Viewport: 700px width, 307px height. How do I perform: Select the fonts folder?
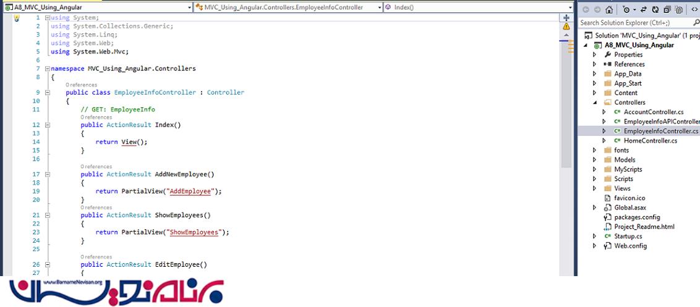[621, 150]
